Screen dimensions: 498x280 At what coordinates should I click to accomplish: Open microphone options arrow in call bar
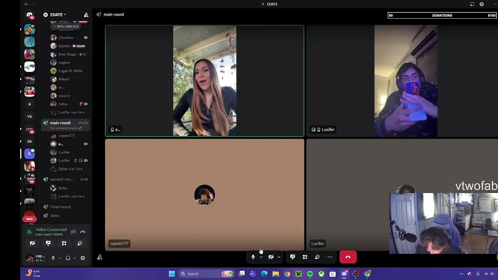(x=261, y=257)
